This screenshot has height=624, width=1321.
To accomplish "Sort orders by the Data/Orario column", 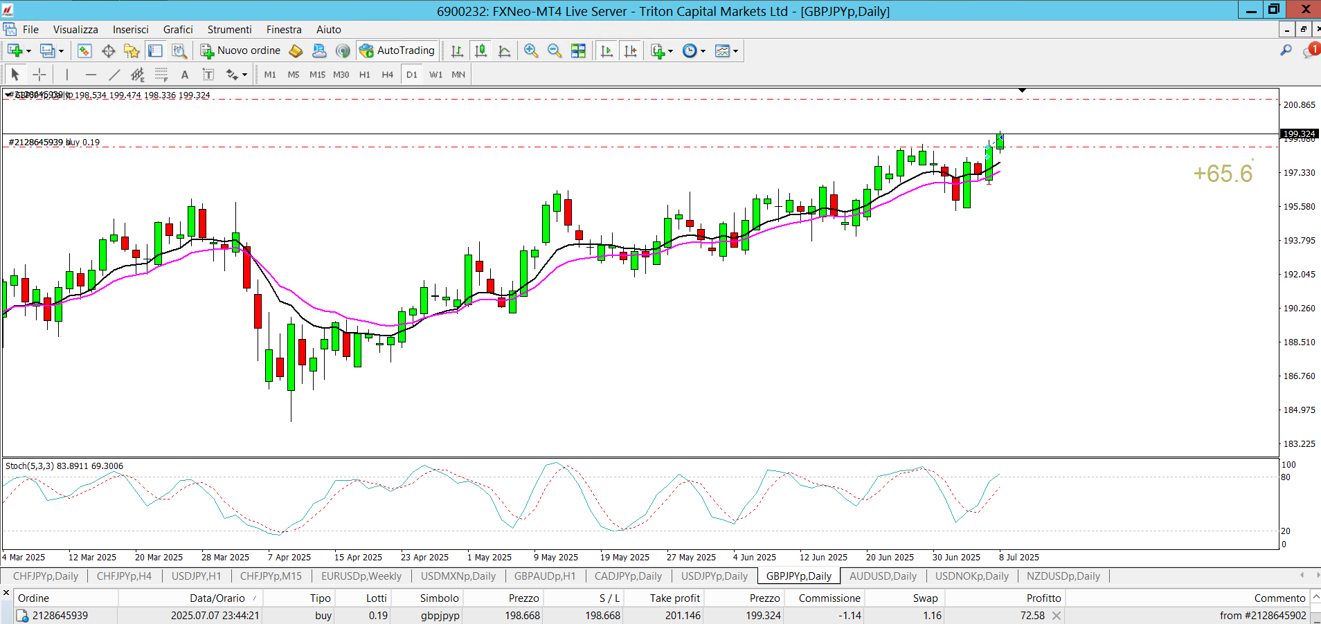I will click(x=217, y=598).
